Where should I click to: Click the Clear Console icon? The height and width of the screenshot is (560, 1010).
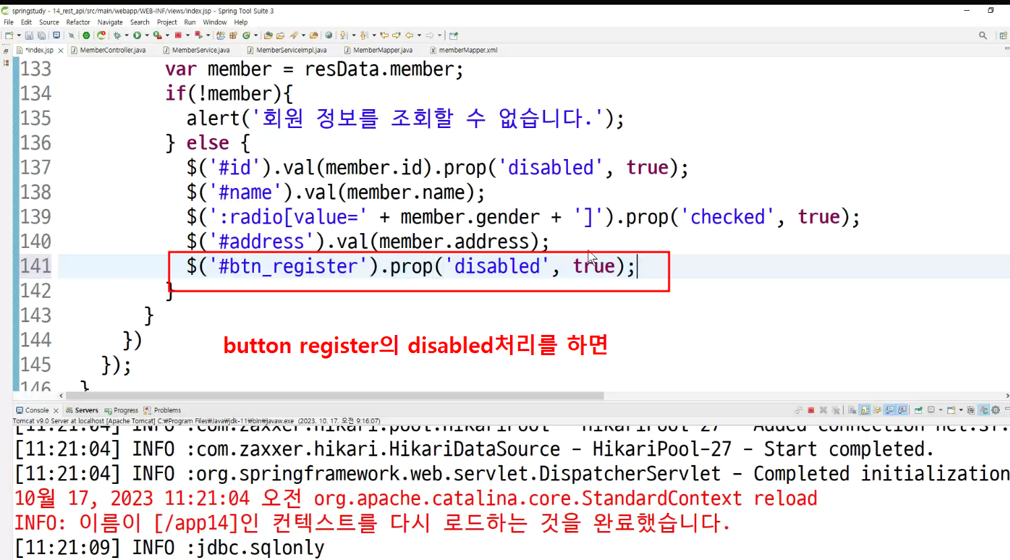pos(852,410)
